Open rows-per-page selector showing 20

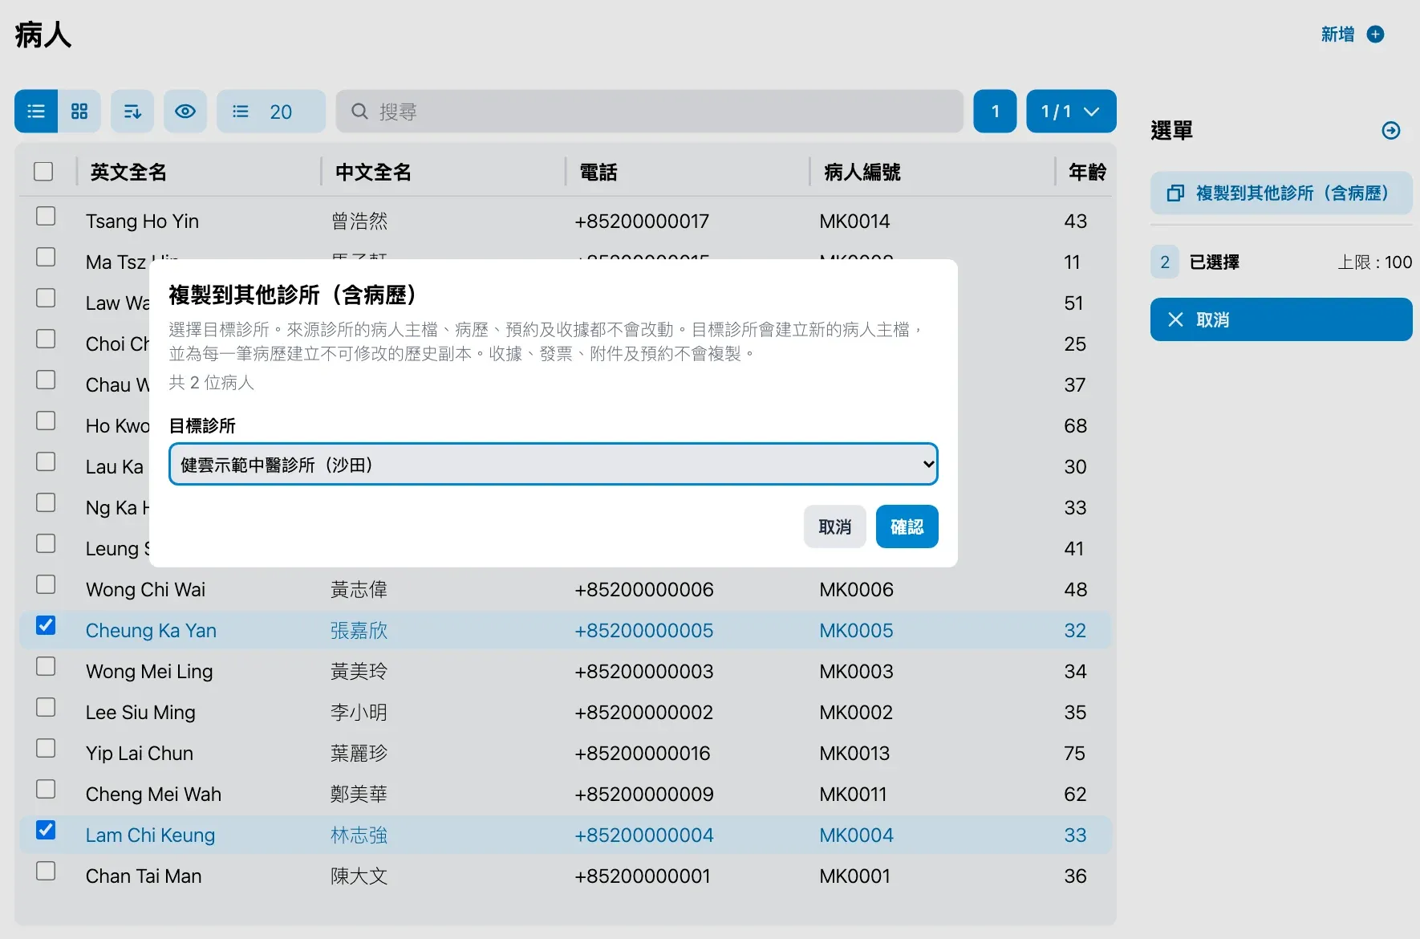(271, 112)
